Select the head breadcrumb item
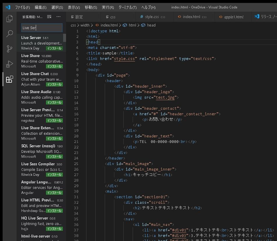Image resolution: width=277 pixels, height=241 pixels. [151, 25]
